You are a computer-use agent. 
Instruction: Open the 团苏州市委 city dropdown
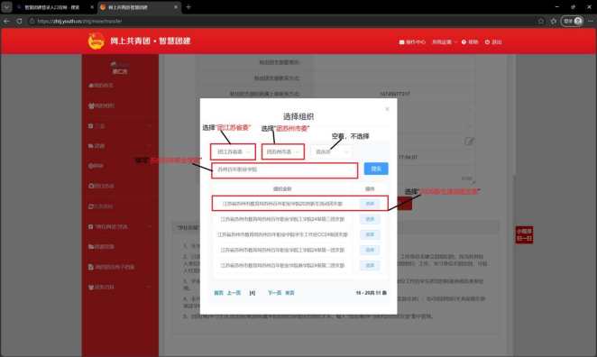(x=283, y=151)
